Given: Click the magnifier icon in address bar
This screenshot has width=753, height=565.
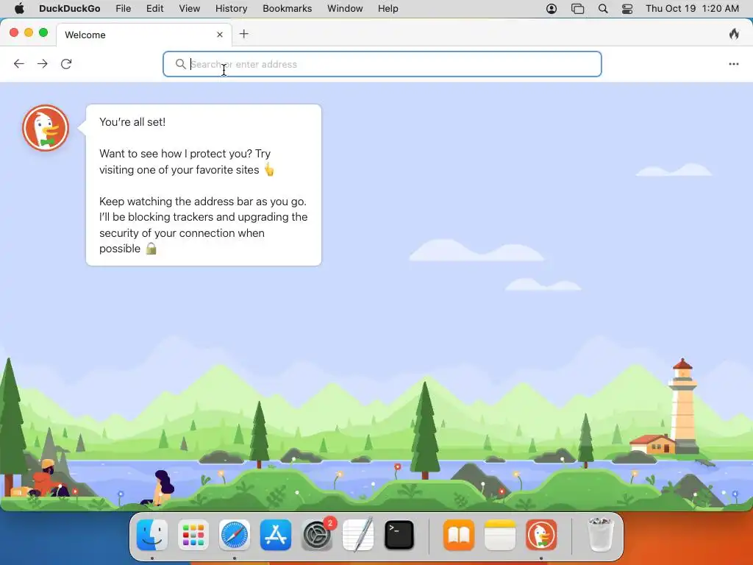Looking at the screenshot, I should [181, 64].
